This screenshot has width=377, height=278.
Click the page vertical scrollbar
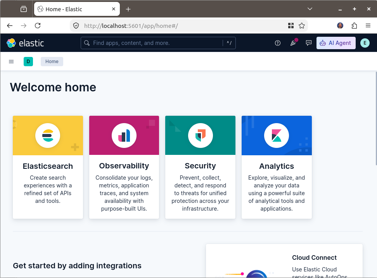point(376,118)
